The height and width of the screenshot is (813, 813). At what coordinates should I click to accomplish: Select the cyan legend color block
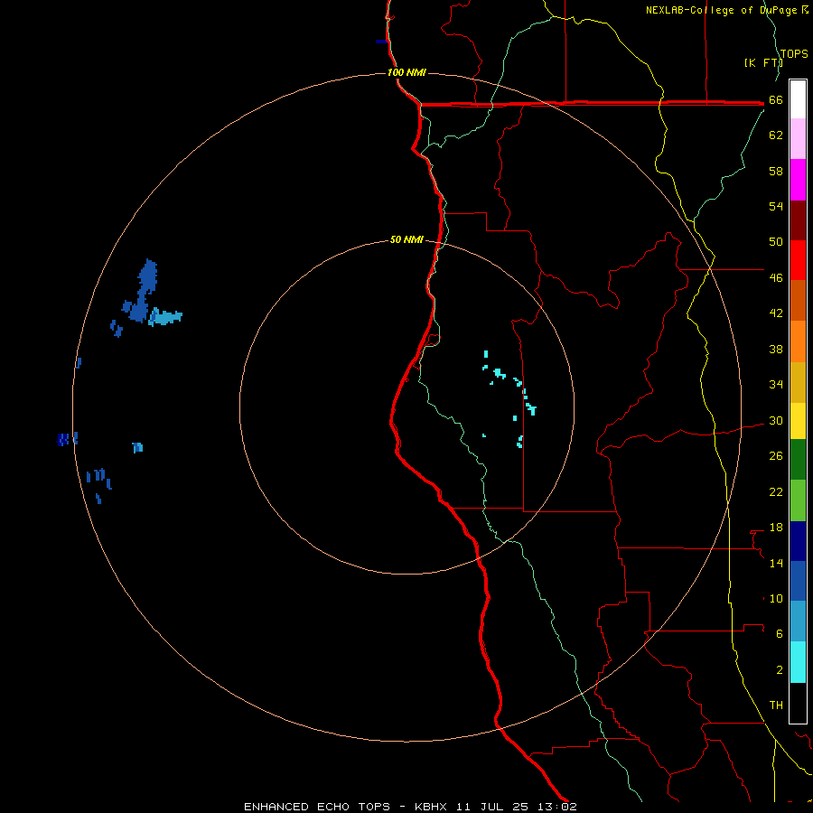point(798,662)
